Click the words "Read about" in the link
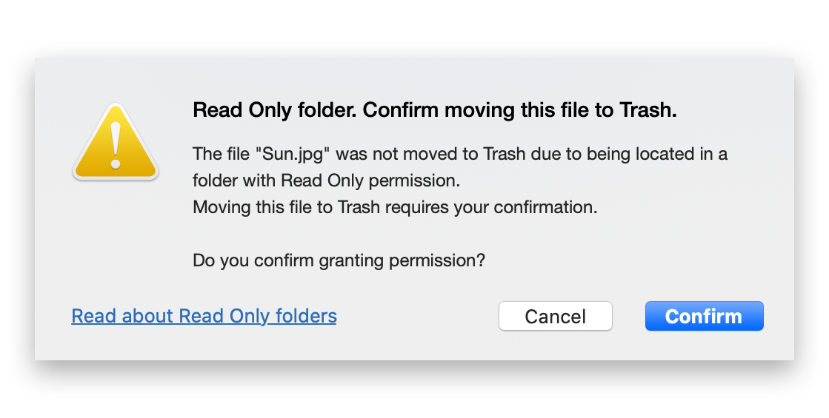829x418 pixels. coord(123,316)
